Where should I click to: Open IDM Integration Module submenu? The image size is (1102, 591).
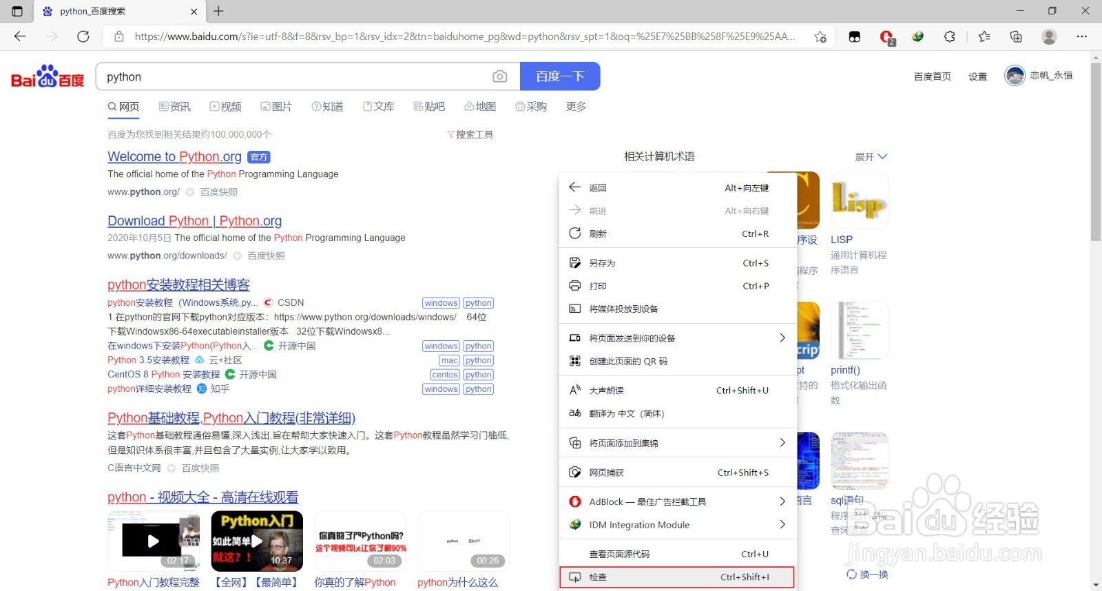(678, 525)
